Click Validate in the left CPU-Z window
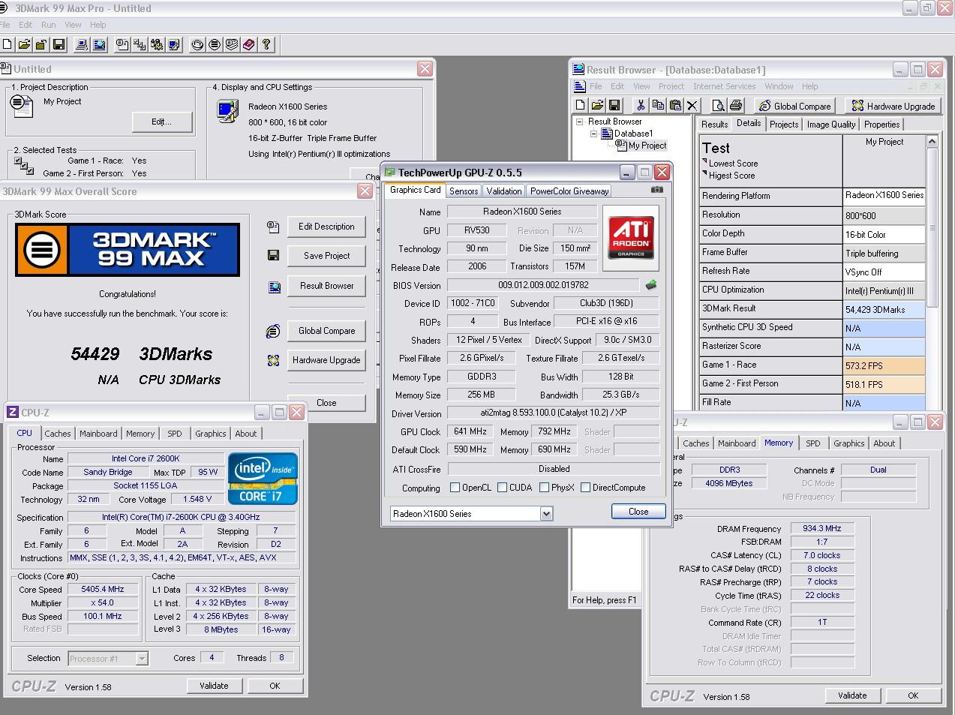 (214, 686)
